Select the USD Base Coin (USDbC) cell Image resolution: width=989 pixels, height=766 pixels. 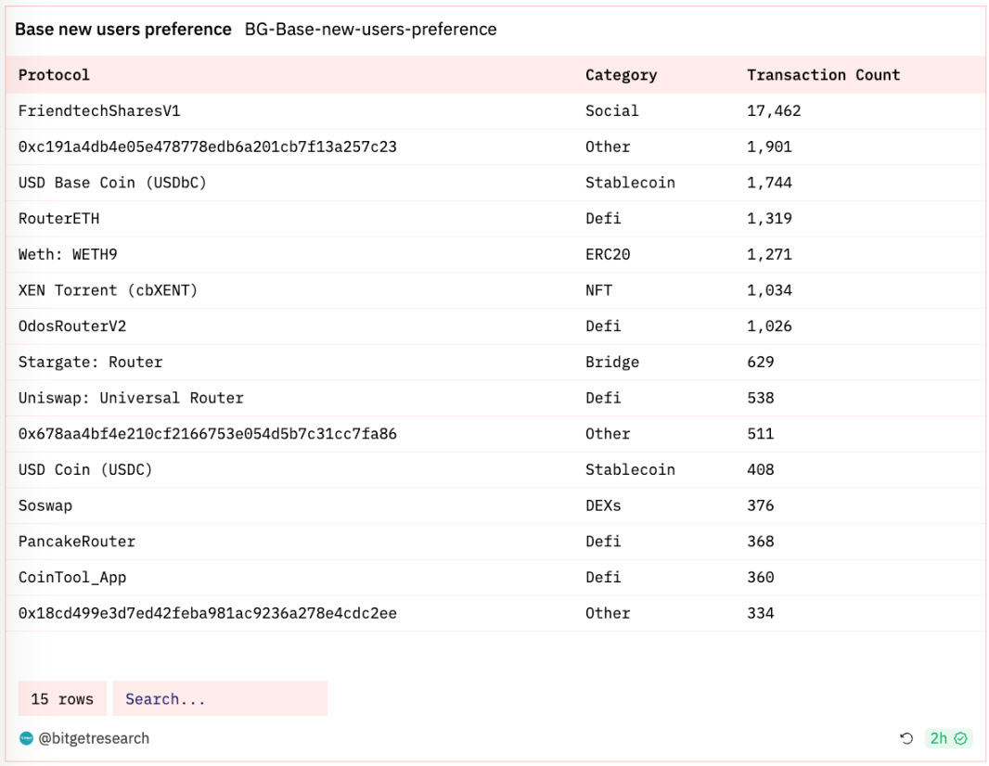[112, 183]
